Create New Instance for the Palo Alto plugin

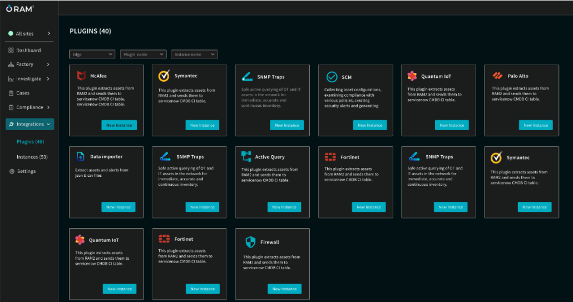(x=536, y=125)
